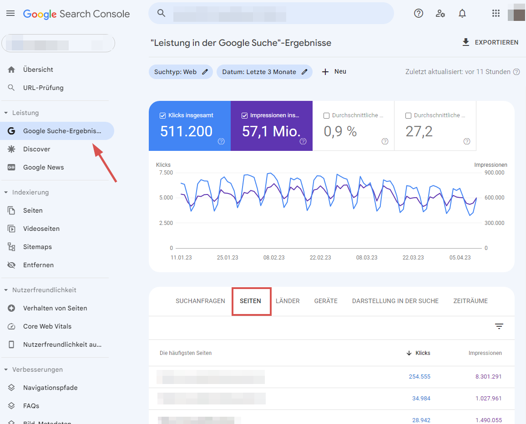
Task: Open help icon on Klicks insgesamt card
Action: [x=221, y=141]
